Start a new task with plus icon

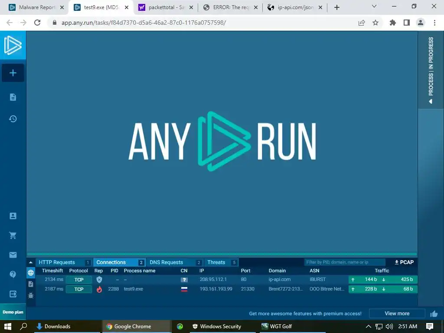click(13, 73)
